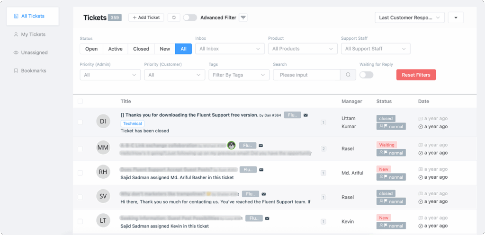The image size is (485, 235).
Task: Click the Flu.. product tag in the DI row
Action: click(x=292, y=115)
